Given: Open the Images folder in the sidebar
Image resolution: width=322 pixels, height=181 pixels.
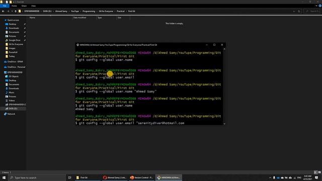Looking at the screenshot, I should [x=12, y=48].
